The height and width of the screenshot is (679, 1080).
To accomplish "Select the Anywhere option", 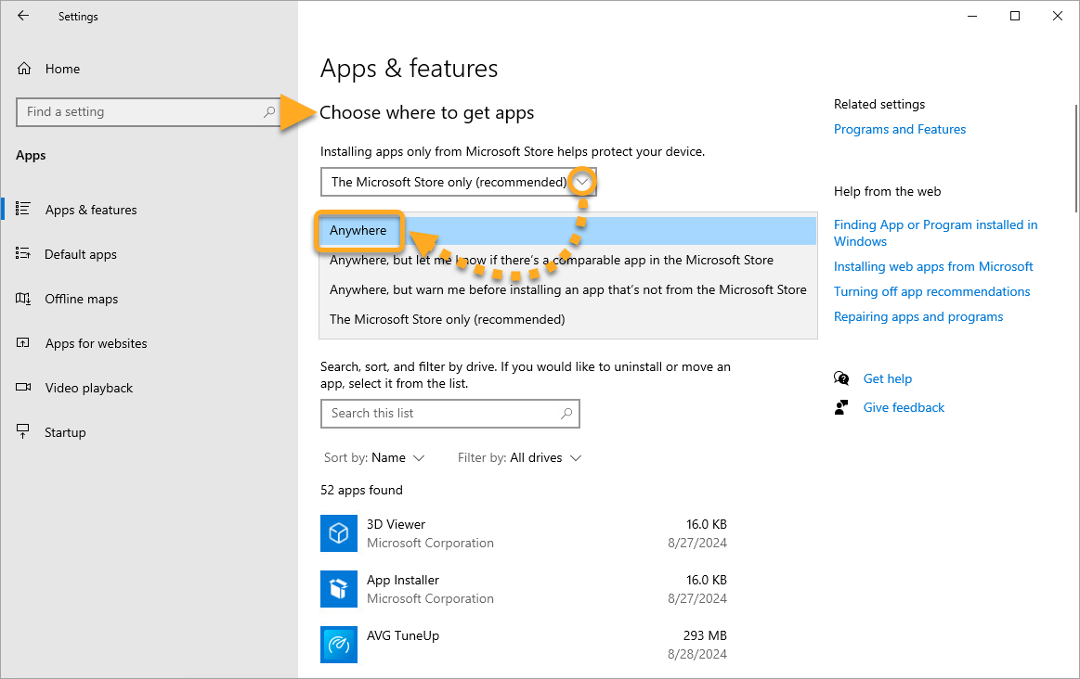I will [358, 230].
